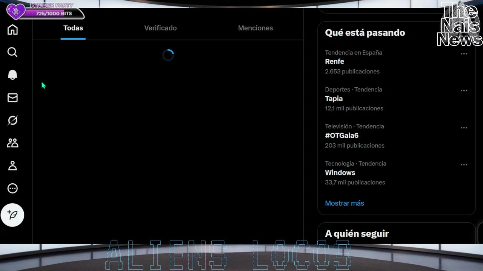Click Mostrar más link under trends
The width and height of the screenshot is (483, 271).
[345, 203]
